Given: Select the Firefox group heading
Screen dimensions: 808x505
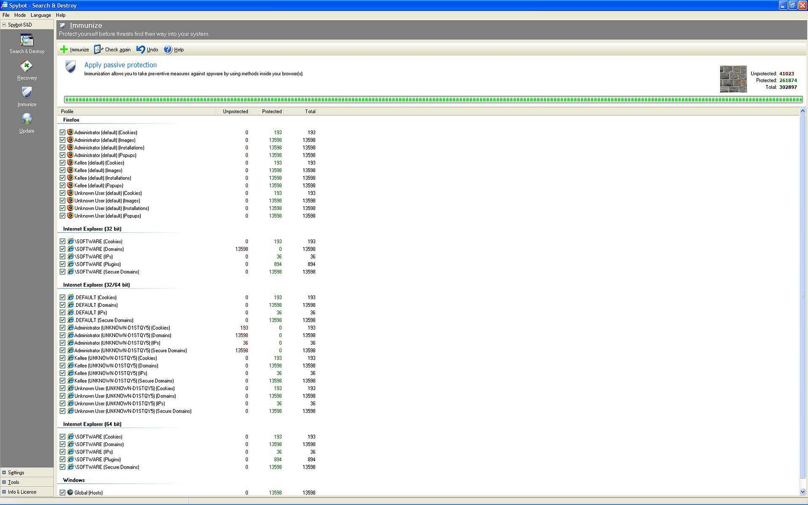Looking at the screenshot, I should tap(71, 120).
